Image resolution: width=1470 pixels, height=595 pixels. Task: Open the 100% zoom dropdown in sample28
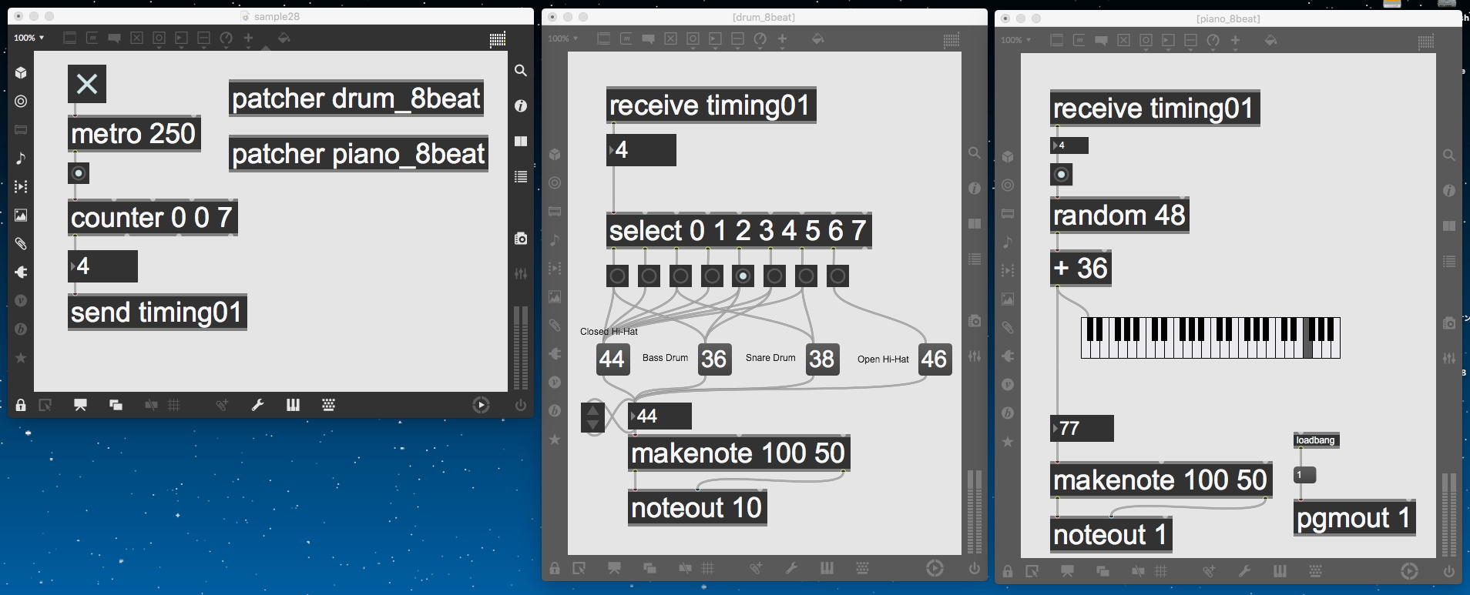point(29,38)
